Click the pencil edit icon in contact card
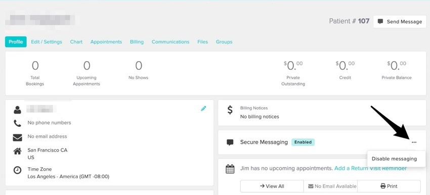Image resolution: width=430 pixels, height=195 pixels. click(x=203, y=109)
